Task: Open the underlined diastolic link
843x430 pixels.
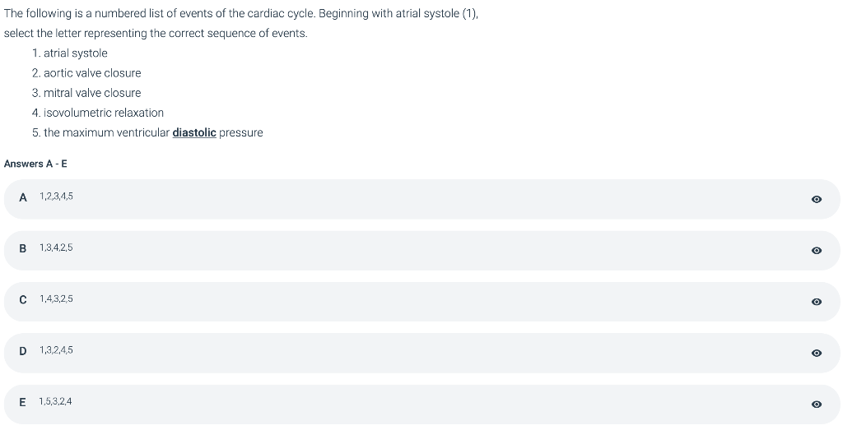Action: click(194, 132)
